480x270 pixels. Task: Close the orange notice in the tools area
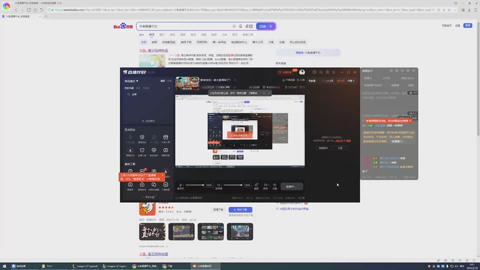pyautogui.click(x=163, y=175)
